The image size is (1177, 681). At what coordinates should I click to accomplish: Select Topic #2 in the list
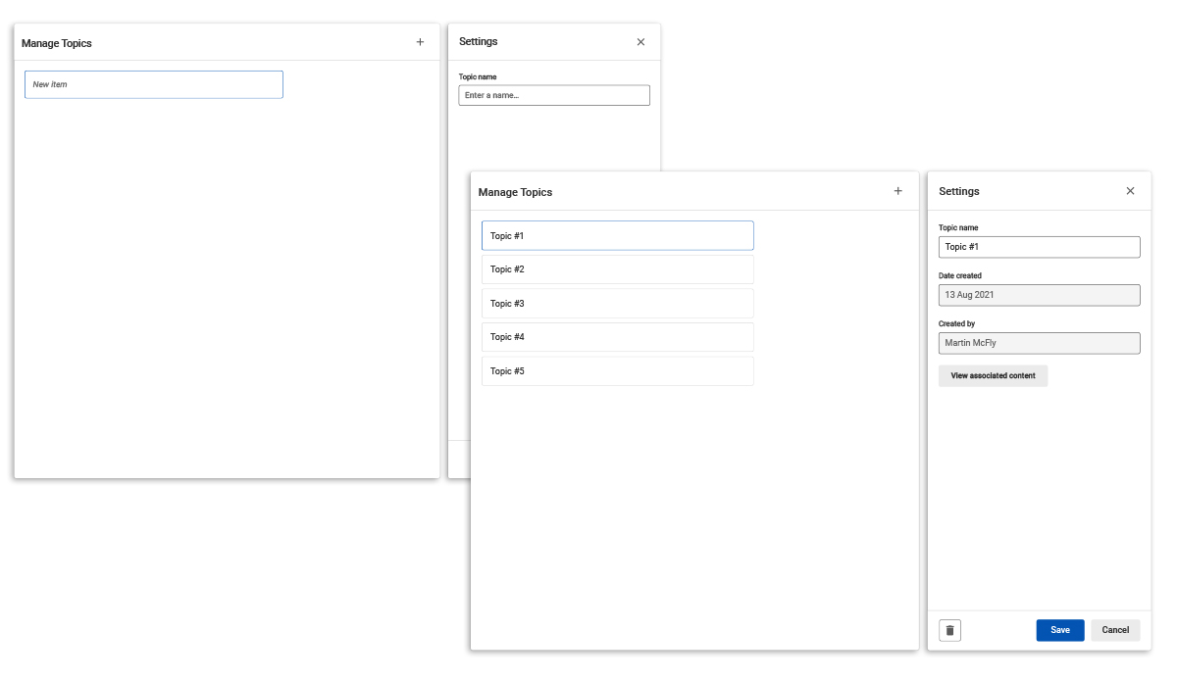click(x=617, y=269)
